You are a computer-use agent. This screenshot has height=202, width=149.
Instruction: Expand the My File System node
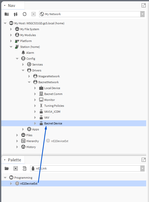pos(11,29)
